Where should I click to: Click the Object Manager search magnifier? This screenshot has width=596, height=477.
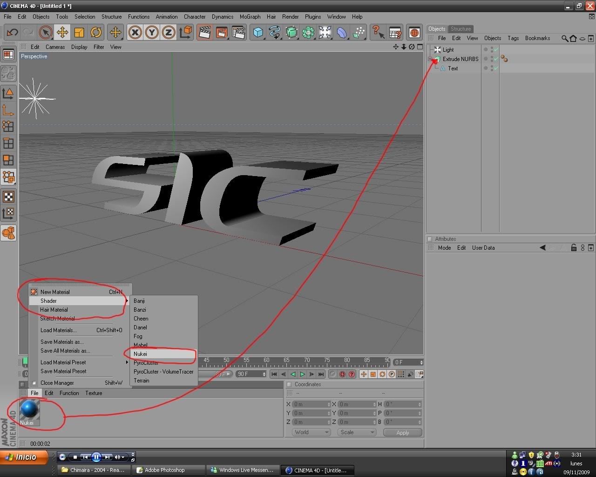click(x=564, y=38)
